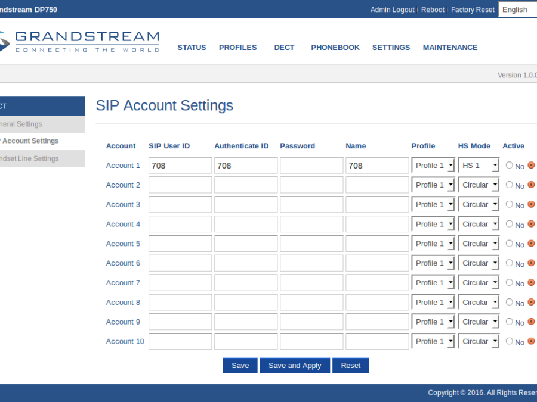This screenshot has width=537, height=402.
Task: Click the selected Active radio for Account 3
Action: (531, 204)
